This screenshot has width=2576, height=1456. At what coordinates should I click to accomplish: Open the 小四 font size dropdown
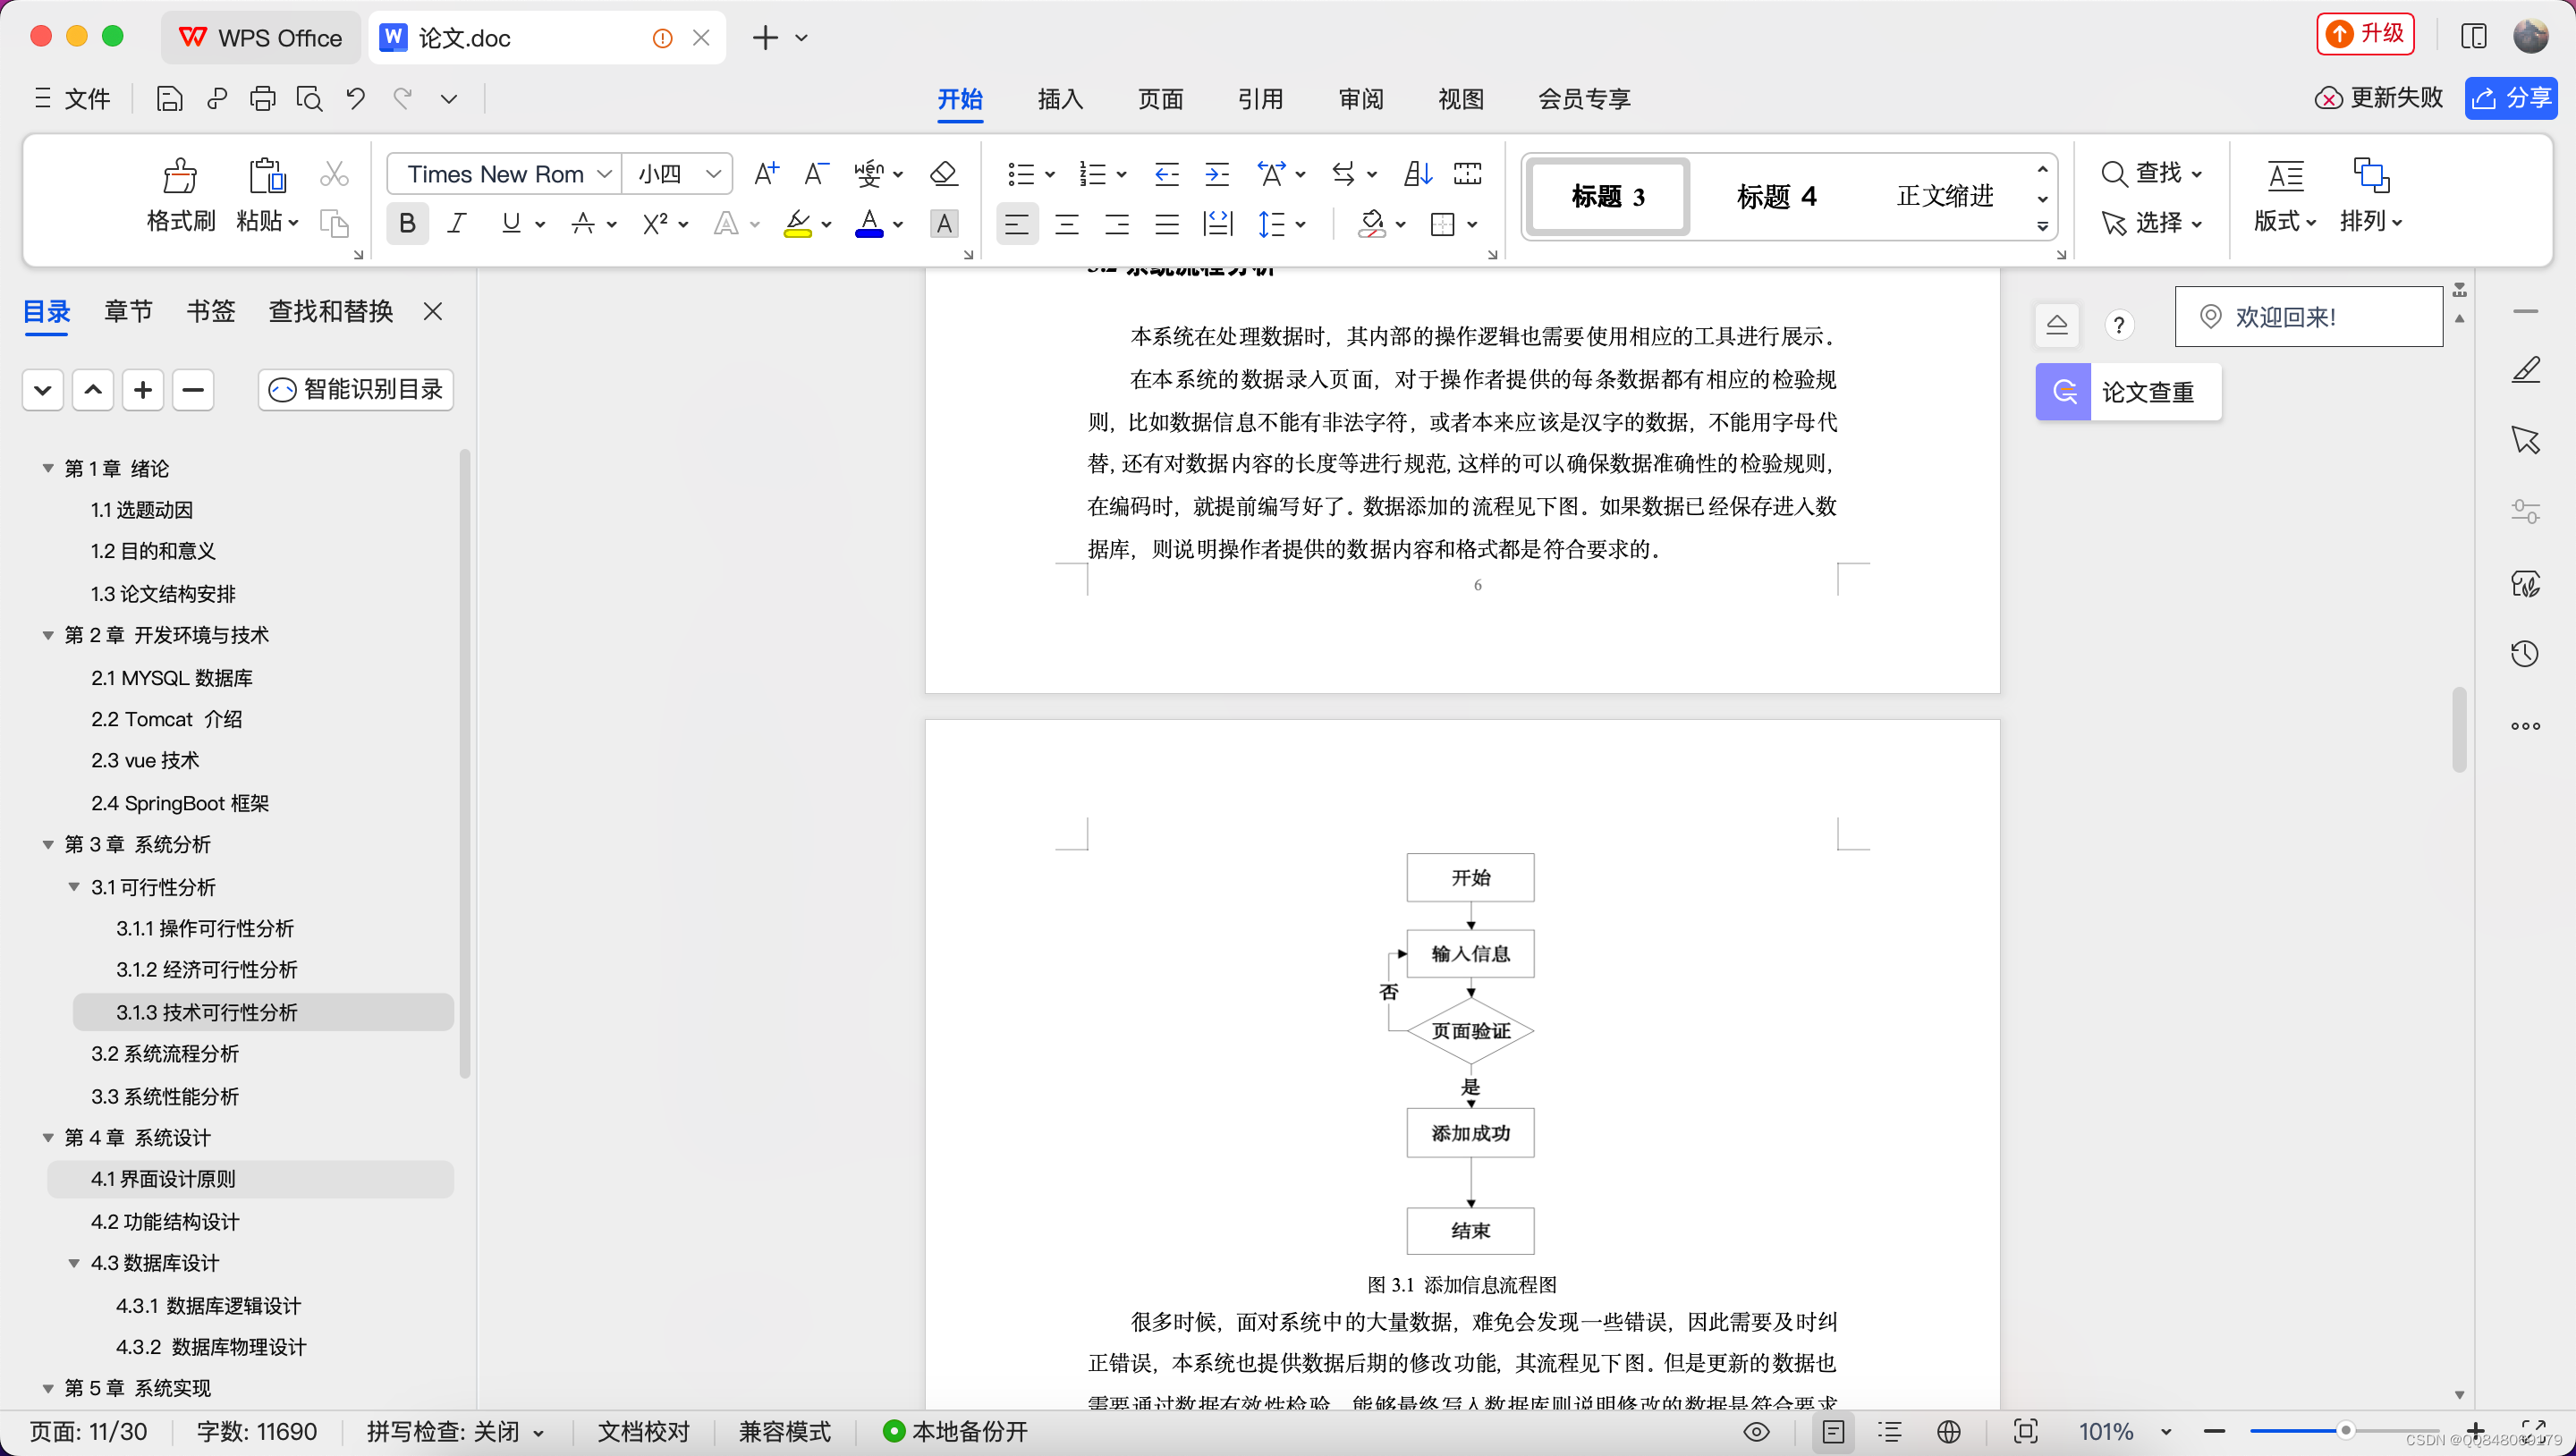pos(713,174)
